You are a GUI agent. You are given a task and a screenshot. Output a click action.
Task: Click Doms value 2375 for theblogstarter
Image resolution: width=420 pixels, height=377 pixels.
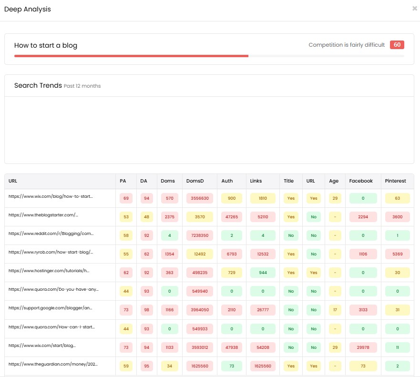click(170, 217)
